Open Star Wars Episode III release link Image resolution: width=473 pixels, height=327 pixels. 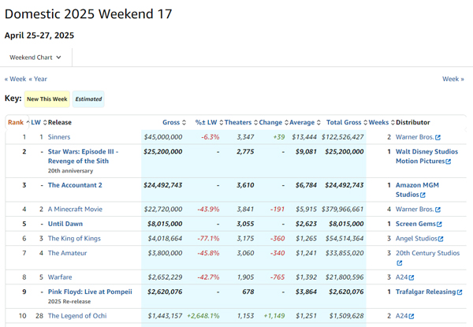coord(83,156)
